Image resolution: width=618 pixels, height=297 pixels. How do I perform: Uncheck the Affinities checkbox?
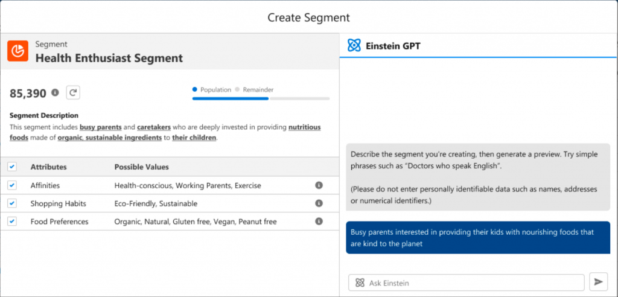pyautogui.click(x=12, y=185)
